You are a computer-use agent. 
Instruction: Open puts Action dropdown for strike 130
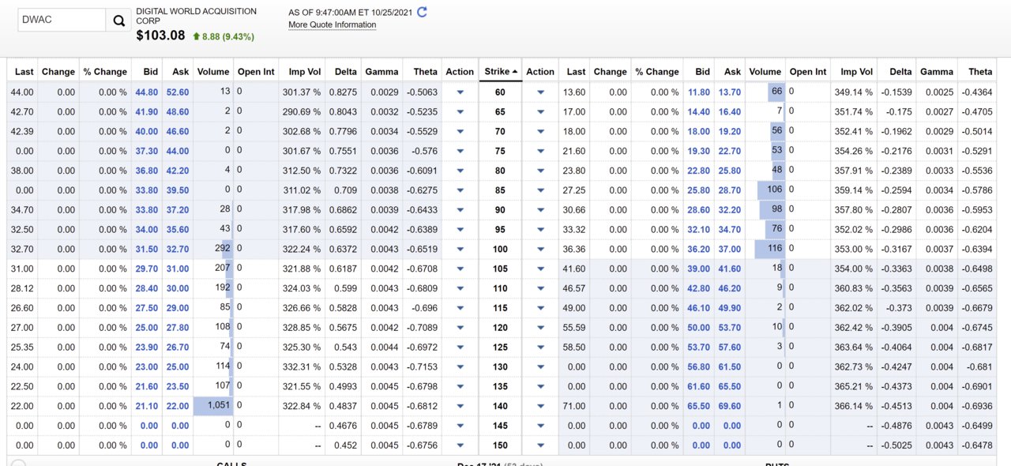click(540, 367)
